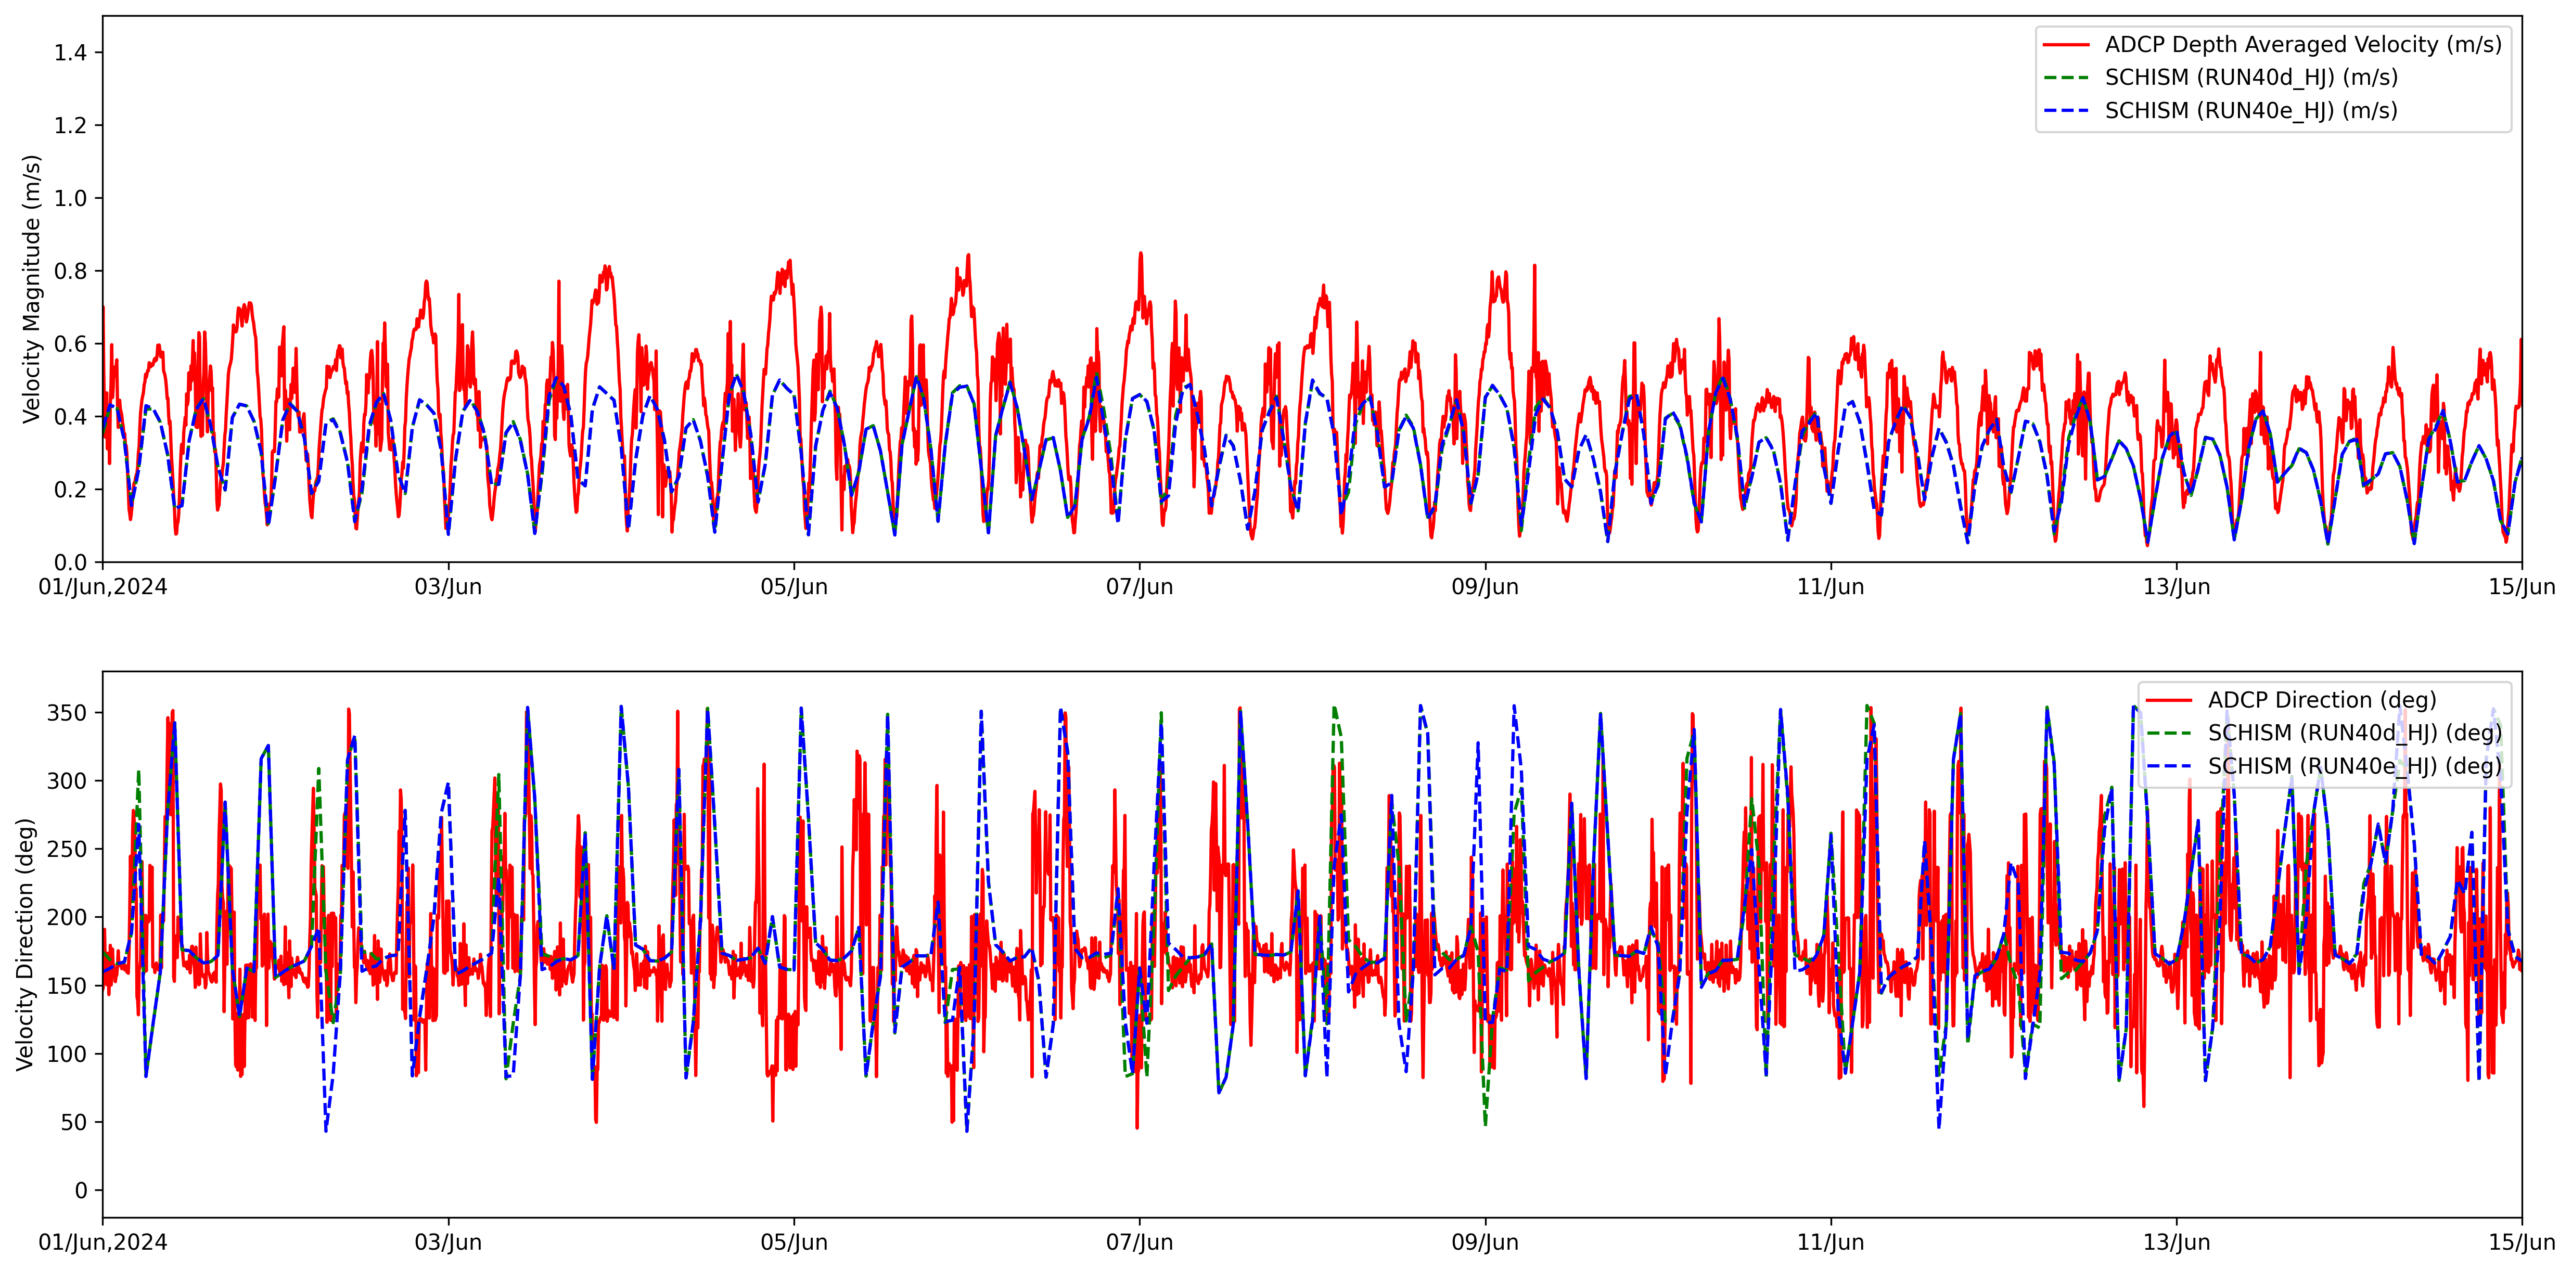Select the SCHISM (RUN40e_HJ) (m/s) legend text
This screenshot has height=1270, width=2572.
(x=2250, y=111)
